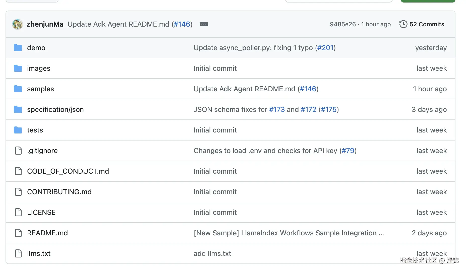Open issue #173 link
The height and width of the screenshot is (271, 466).
[x=277, y=109]
